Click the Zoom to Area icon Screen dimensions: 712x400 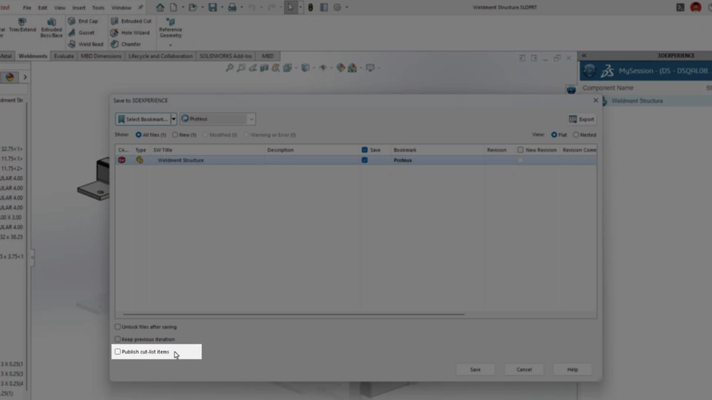[x=241, y=67]
